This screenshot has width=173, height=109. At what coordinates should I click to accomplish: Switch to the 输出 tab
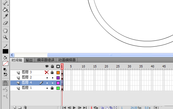coord(29,60)
